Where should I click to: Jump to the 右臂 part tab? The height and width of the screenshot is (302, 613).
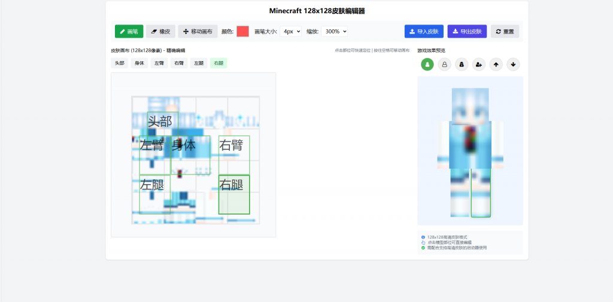click(x=179, y=63)
